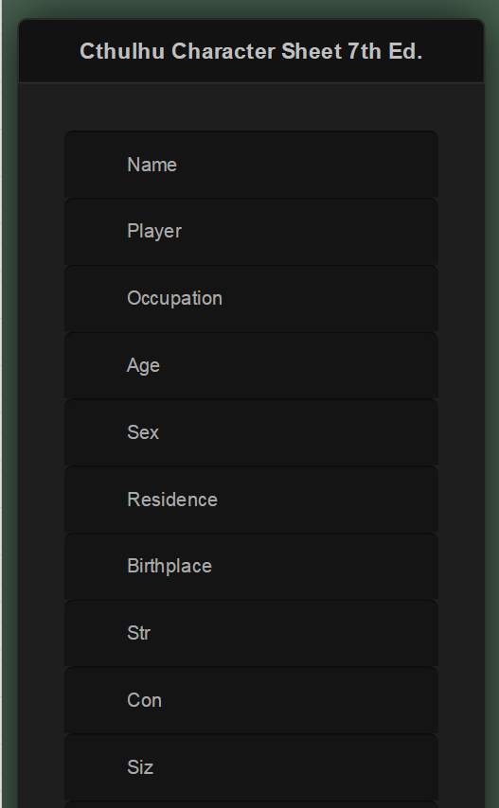
Task: Select the Str characteristic field
Action: pos(251,633)
